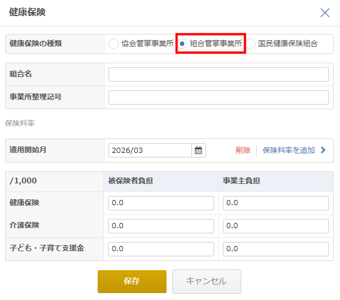
Task: Click the 保険料率を追加 link
Action: click(288, 150)
